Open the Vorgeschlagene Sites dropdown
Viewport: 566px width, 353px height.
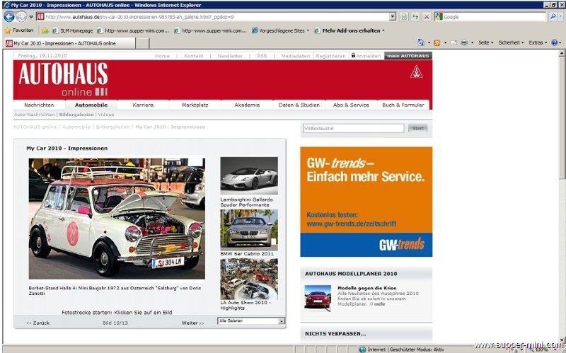[x=280, y=30]
